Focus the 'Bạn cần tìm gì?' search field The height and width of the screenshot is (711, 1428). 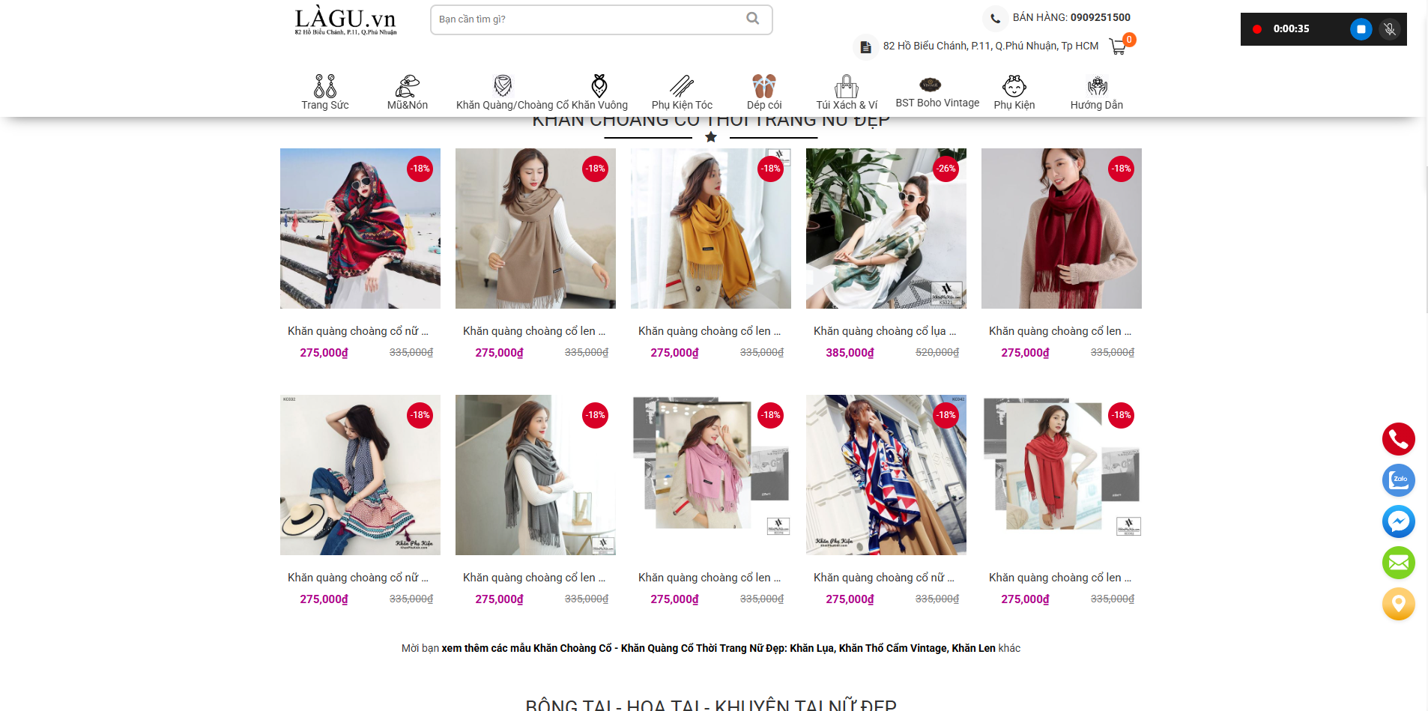click(601, 19)
